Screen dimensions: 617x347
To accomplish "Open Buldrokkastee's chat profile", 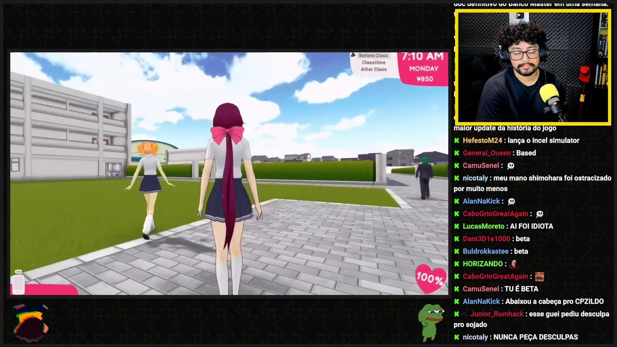I will (x=485, y=251).
